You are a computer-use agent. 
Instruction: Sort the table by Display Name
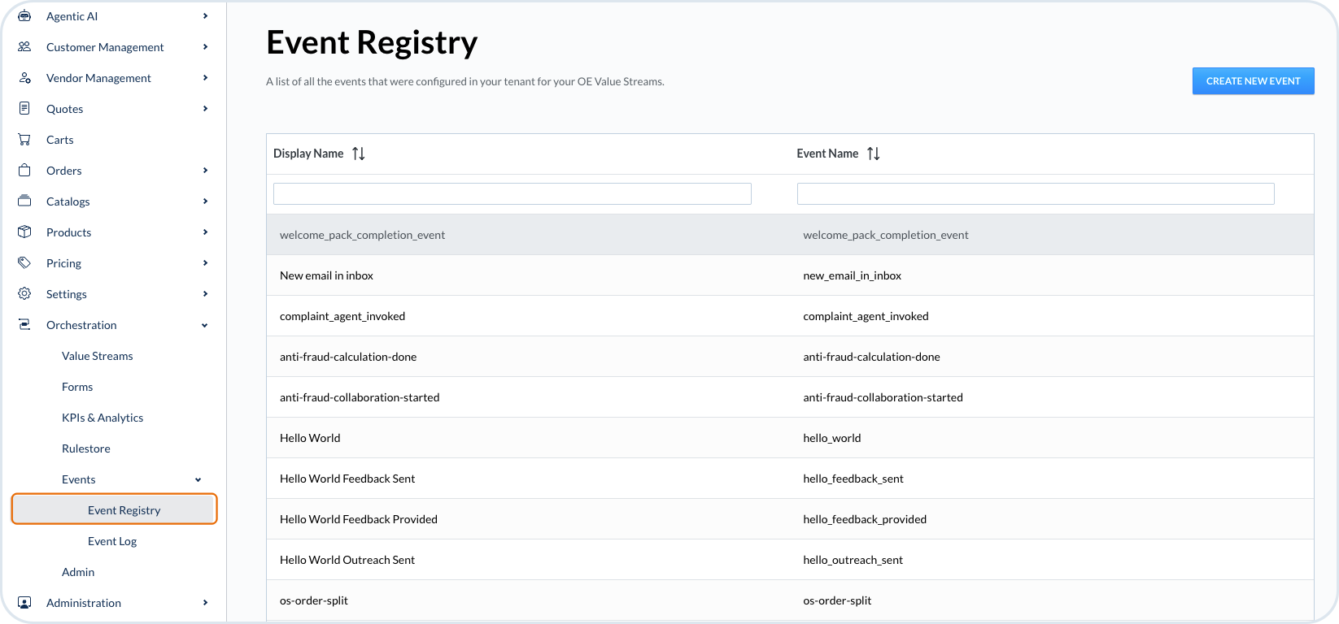point(358,154)
